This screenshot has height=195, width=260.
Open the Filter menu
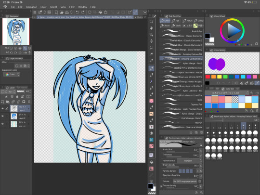coord(72,7)
